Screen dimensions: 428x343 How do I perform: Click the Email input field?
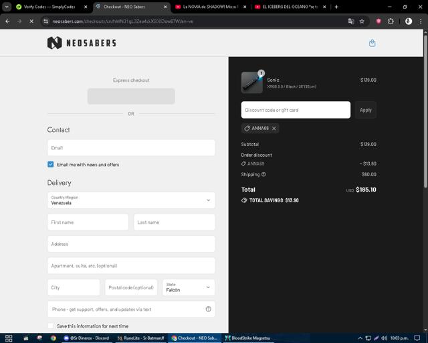tap(131, 147)
